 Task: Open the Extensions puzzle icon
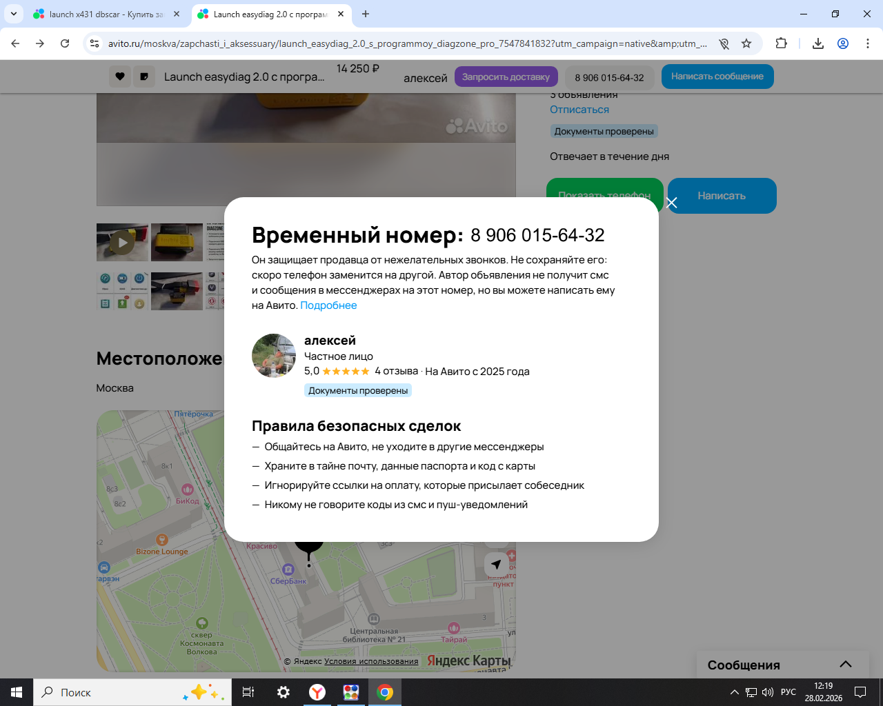(x=782, y=43)
